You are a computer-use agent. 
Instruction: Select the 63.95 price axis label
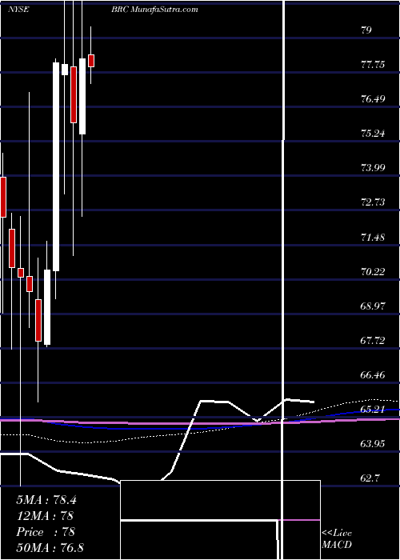[x=374, y=444]
